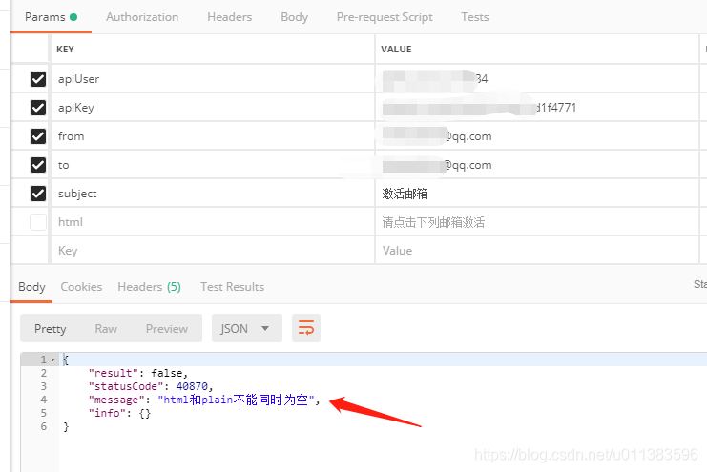This screenshot has width=707, height=472.
Task: Open the Authorization tab
Action: click(x=142, y=17)
